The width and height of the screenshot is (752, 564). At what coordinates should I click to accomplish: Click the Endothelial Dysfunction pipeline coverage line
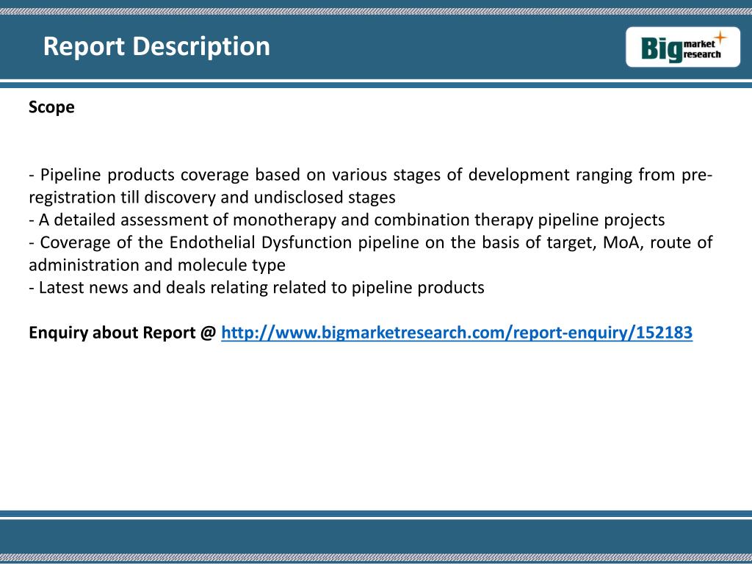coord(371,242)
